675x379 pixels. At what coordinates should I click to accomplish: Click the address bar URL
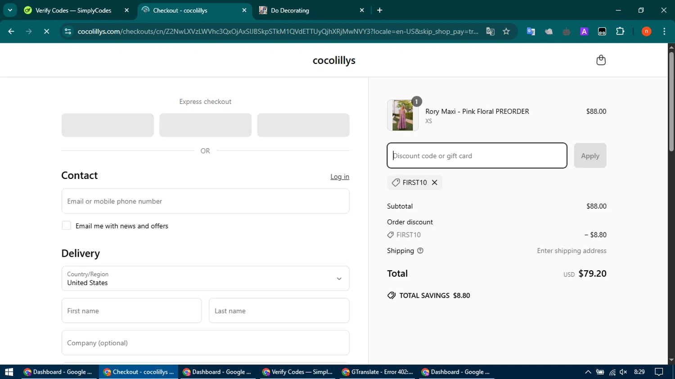tap(278, 31)
